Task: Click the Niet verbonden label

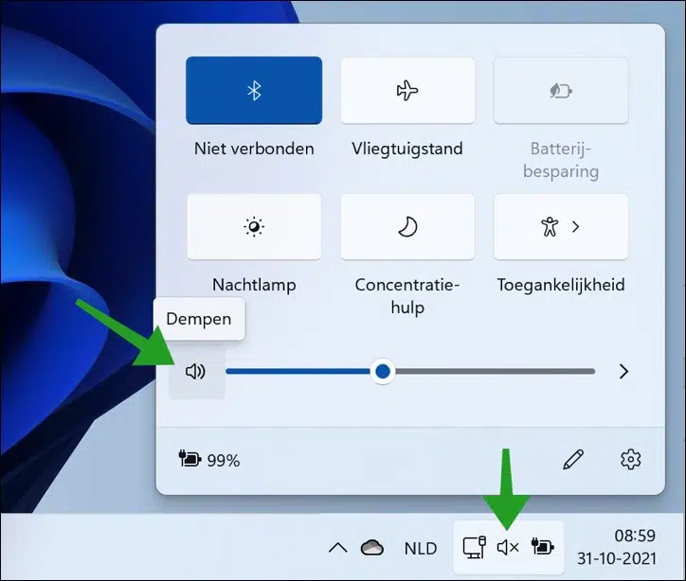Action: pos(254,149)
